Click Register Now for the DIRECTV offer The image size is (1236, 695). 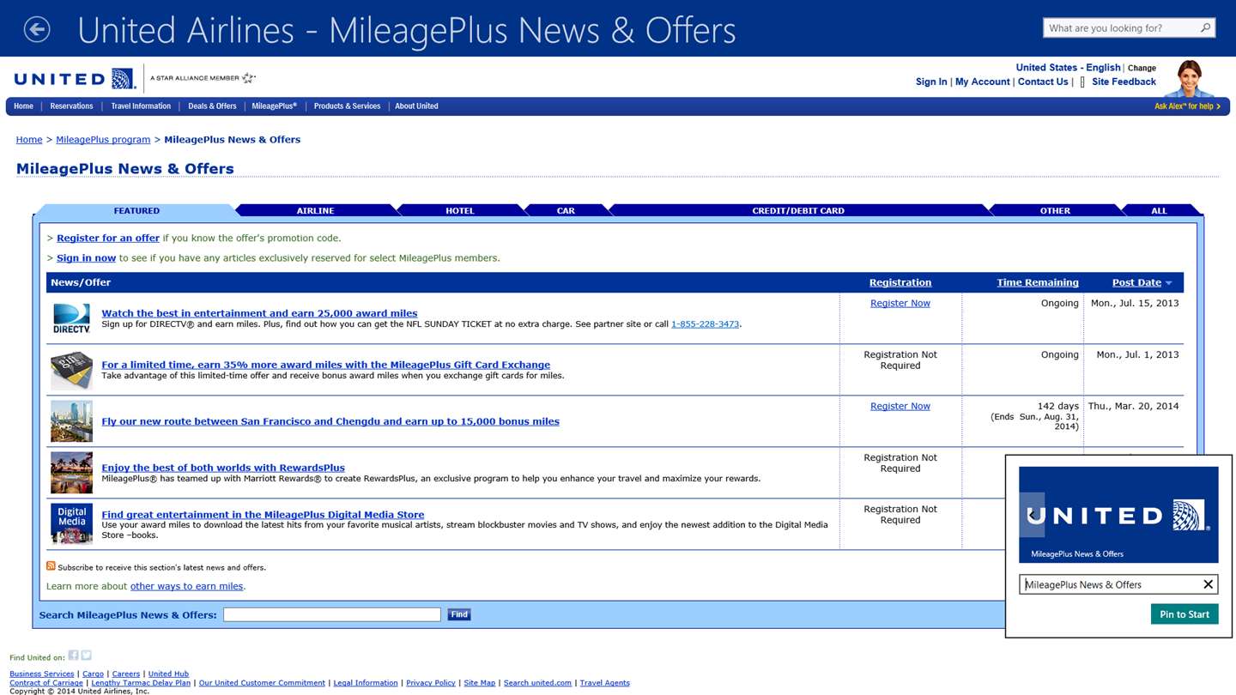pos(900,303)
